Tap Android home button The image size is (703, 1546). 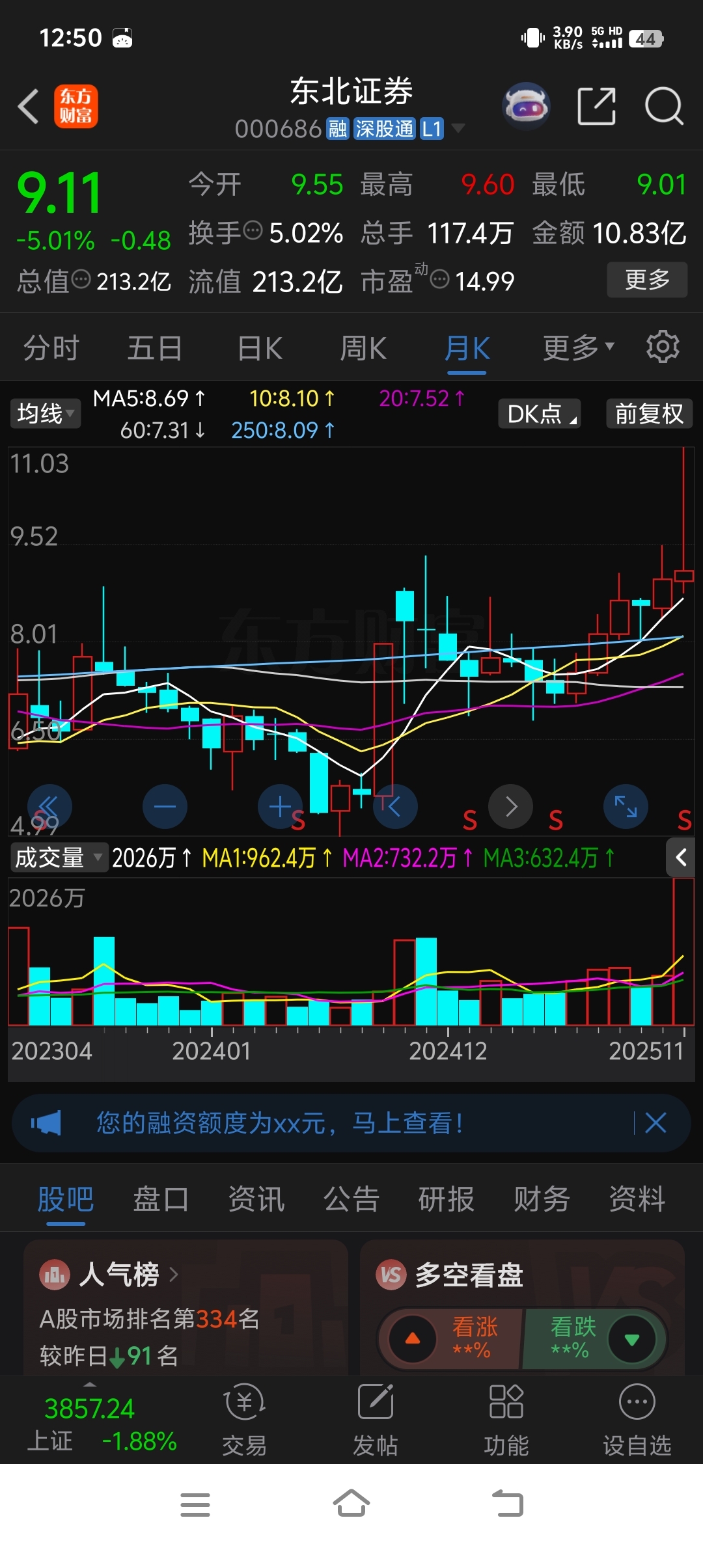tap(351, 1504)
